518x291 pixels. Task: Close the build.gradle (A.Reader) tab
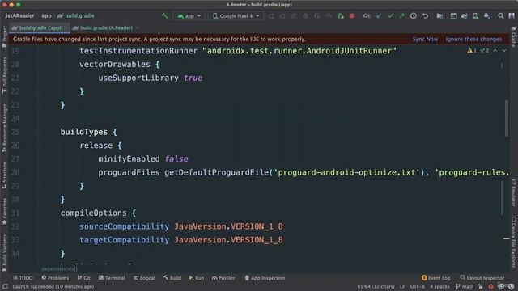tap(137, 28)
